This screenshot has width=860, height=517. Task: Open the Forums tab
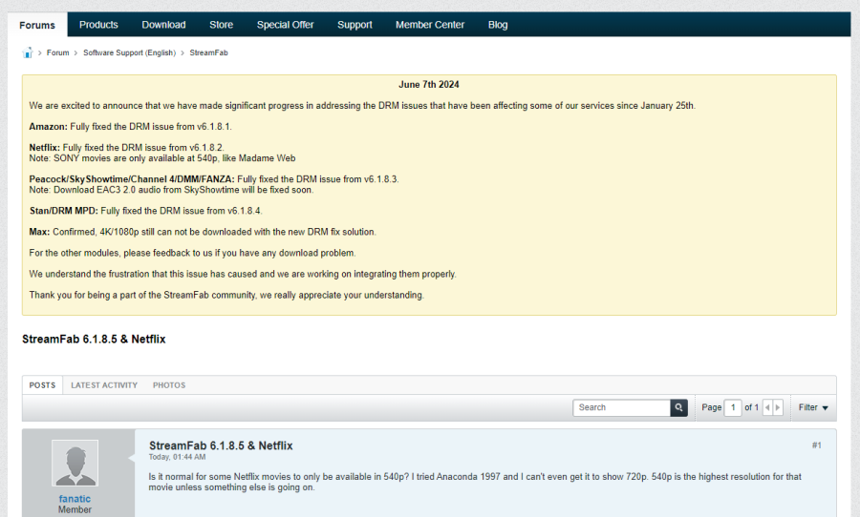coord(37,25)
